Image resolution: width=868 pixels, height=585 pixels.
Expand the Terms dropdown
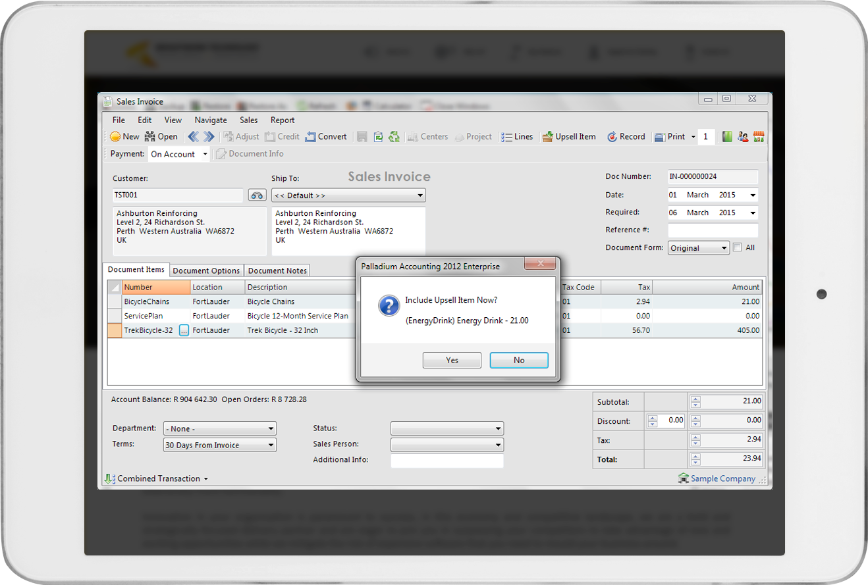(x=271, y=445)
